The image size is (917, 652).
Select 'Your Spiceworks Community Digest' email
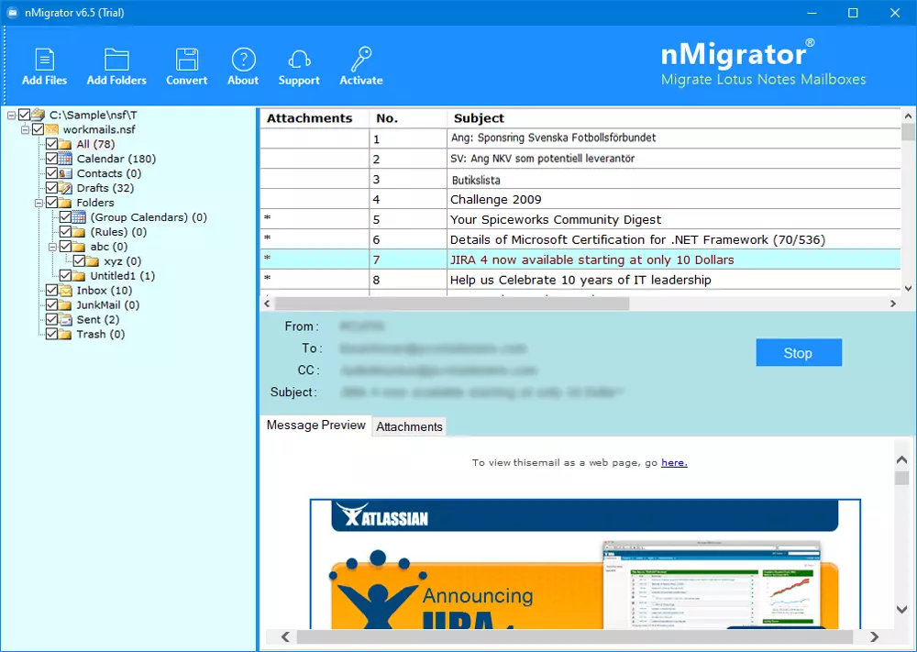(x=580, y=219)
